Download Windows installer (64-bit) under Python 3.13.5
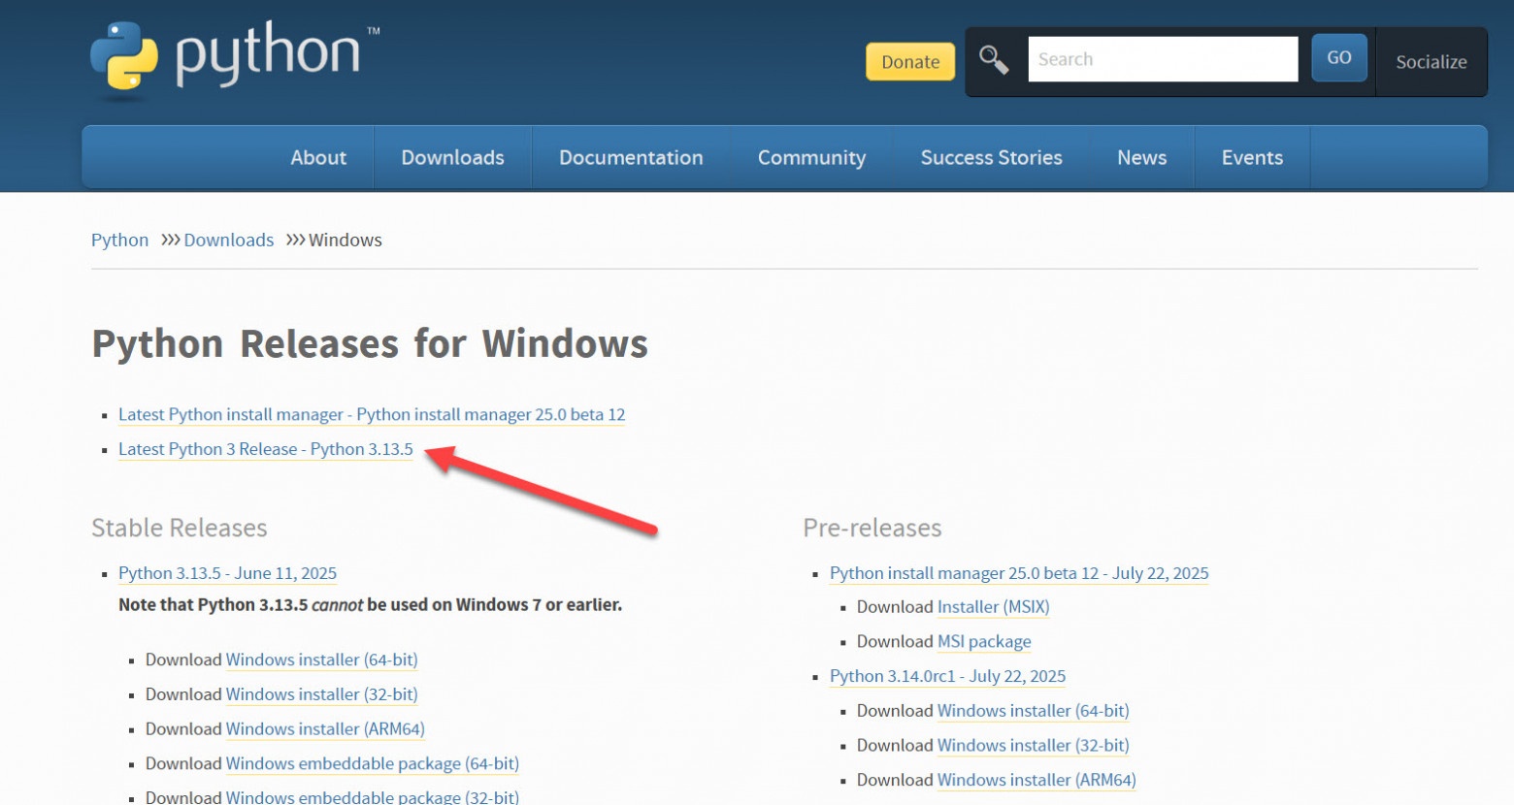The width and height of the screenshot is (1514, 805). click(322, 660)
